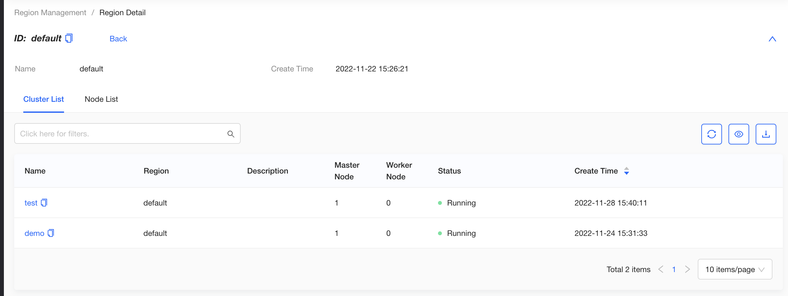Go to next page arrow
Image resolution: width=788 pixels, height=296 pixels.
pos(687,269)
